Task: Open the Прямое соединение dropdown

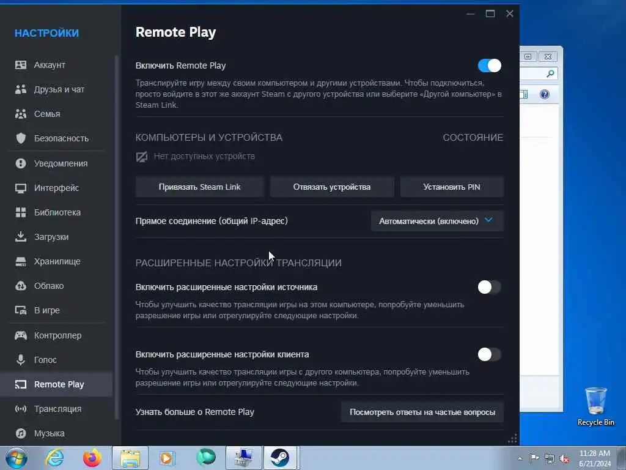Action: coord(437,221)
